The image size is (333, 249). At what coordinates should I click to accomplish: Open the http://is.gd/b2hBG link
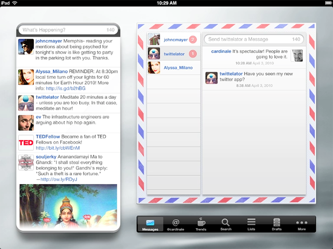(66, 89)
